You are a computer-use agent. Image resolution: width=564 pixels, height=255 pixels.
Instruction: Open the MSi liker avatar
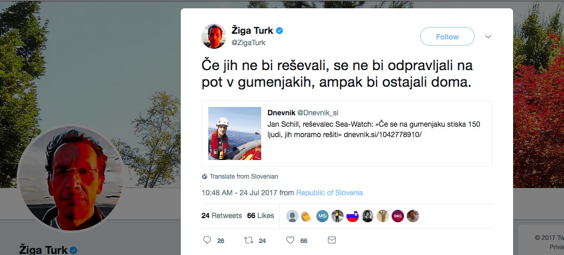pos(323,216)
